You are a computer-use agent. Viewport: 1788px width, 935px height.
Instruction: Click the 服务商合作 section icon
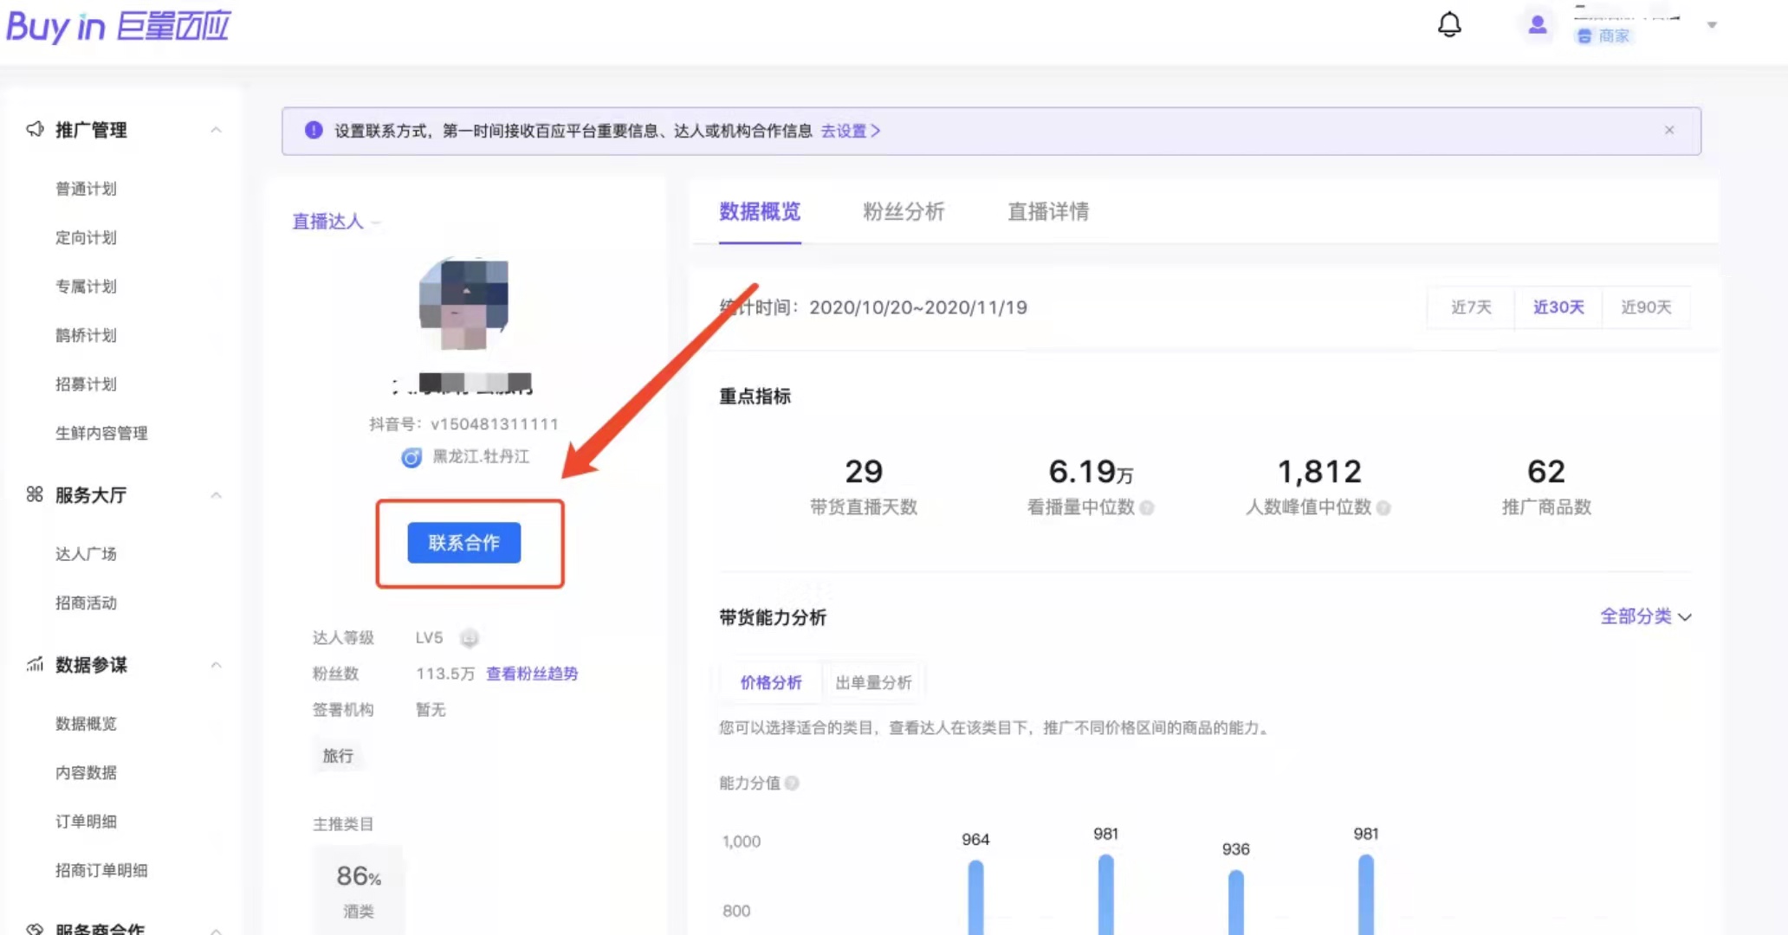click(x=35, y=929)
